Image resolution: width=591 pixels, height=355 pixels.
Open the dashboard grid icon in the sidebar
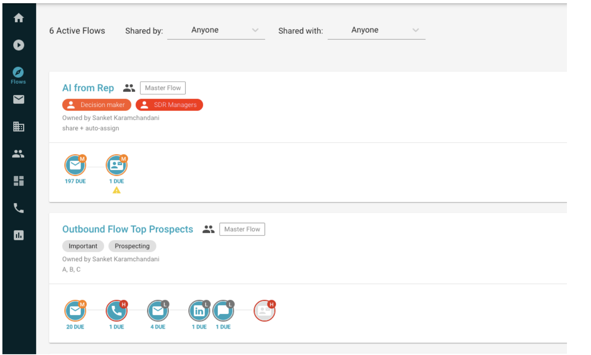tap(18, 181)
